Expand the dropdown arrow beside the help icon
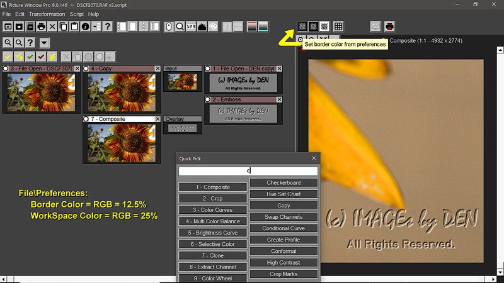 [x=44, y=43]
